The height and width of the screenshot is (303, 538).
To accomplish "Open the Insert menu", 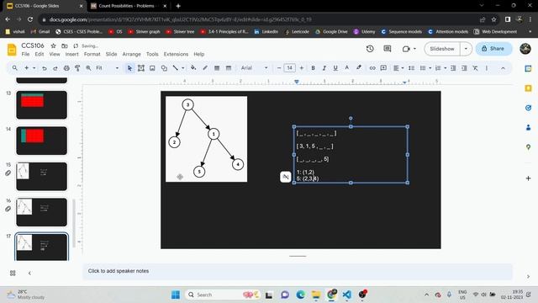I will (x=71, y=54).
